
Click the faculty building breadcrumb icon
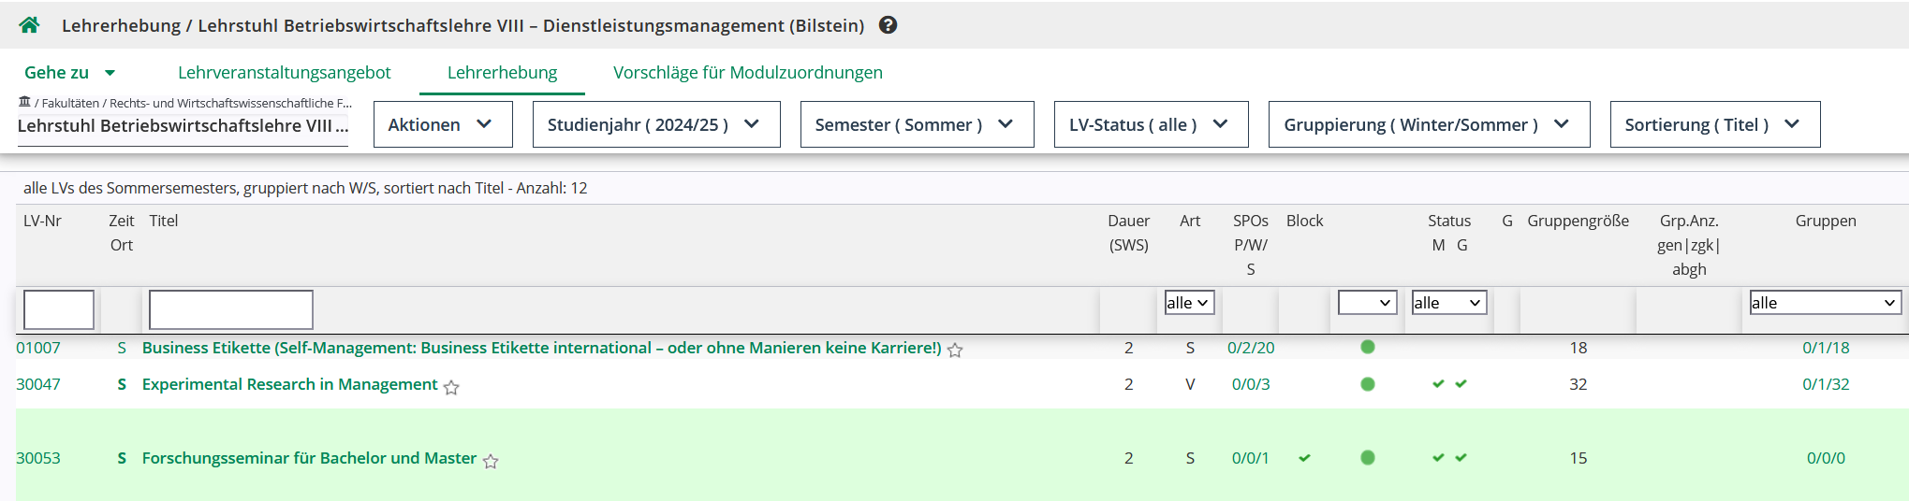pyautogui.click(x=24, y=102)
